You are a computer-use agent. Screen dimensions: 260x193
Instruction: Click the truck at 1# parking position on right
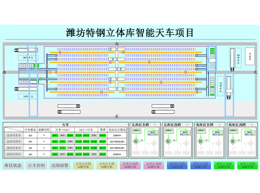[229, 87]
